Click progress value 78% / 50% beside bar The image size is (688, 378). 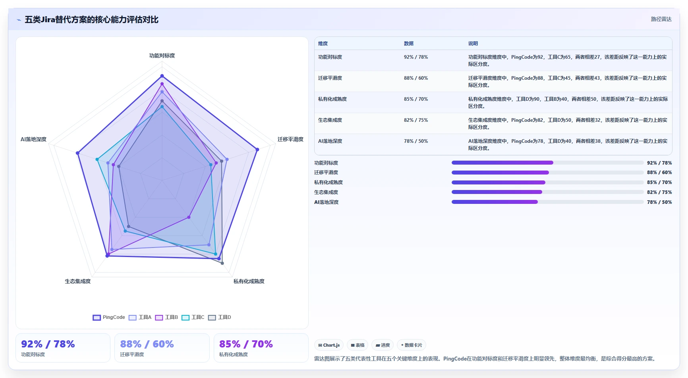point(659,202)
